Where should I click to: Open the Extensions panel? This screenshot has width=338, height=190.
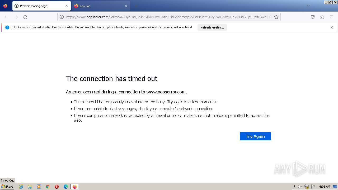(322, 17)
